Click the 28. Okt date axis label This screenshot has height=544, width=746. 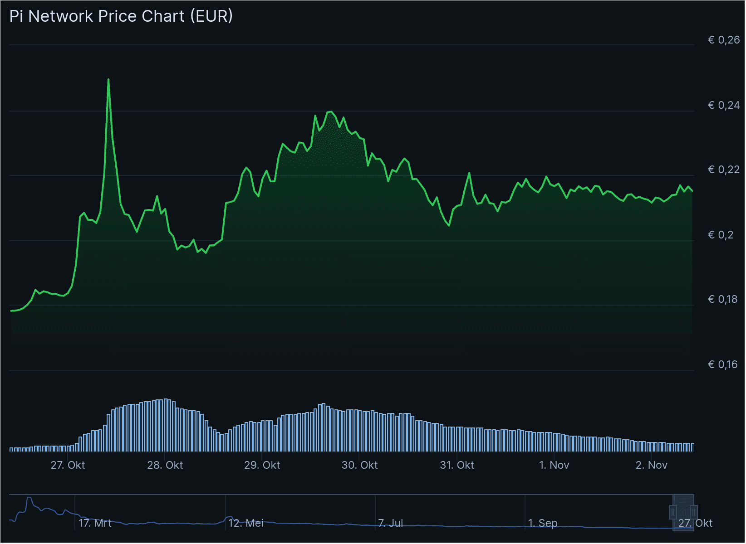click(165, 465)
